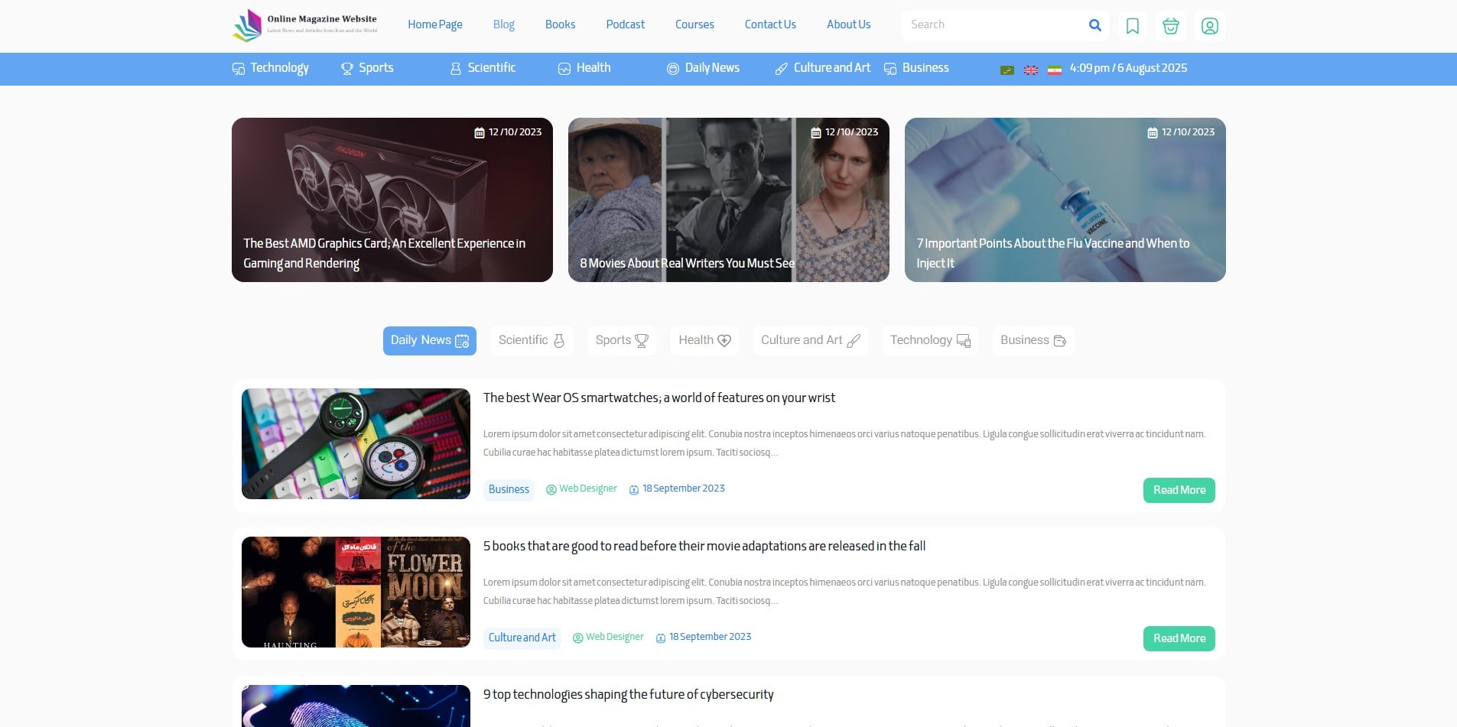Open the Business tag on smartwatch article
Image resolution: width=1457 pixels, height=727 pixels.
pyautogui.click(x=509, y=489)
